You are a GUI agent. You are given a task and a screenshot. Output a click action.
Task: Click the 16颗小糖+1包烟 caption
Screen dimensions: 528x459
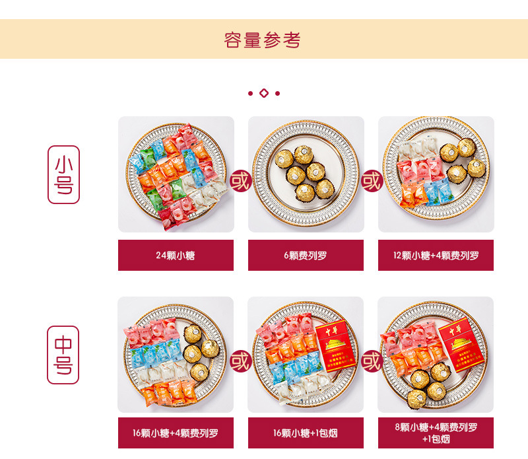pyautogui.click(x=306, y=433)
